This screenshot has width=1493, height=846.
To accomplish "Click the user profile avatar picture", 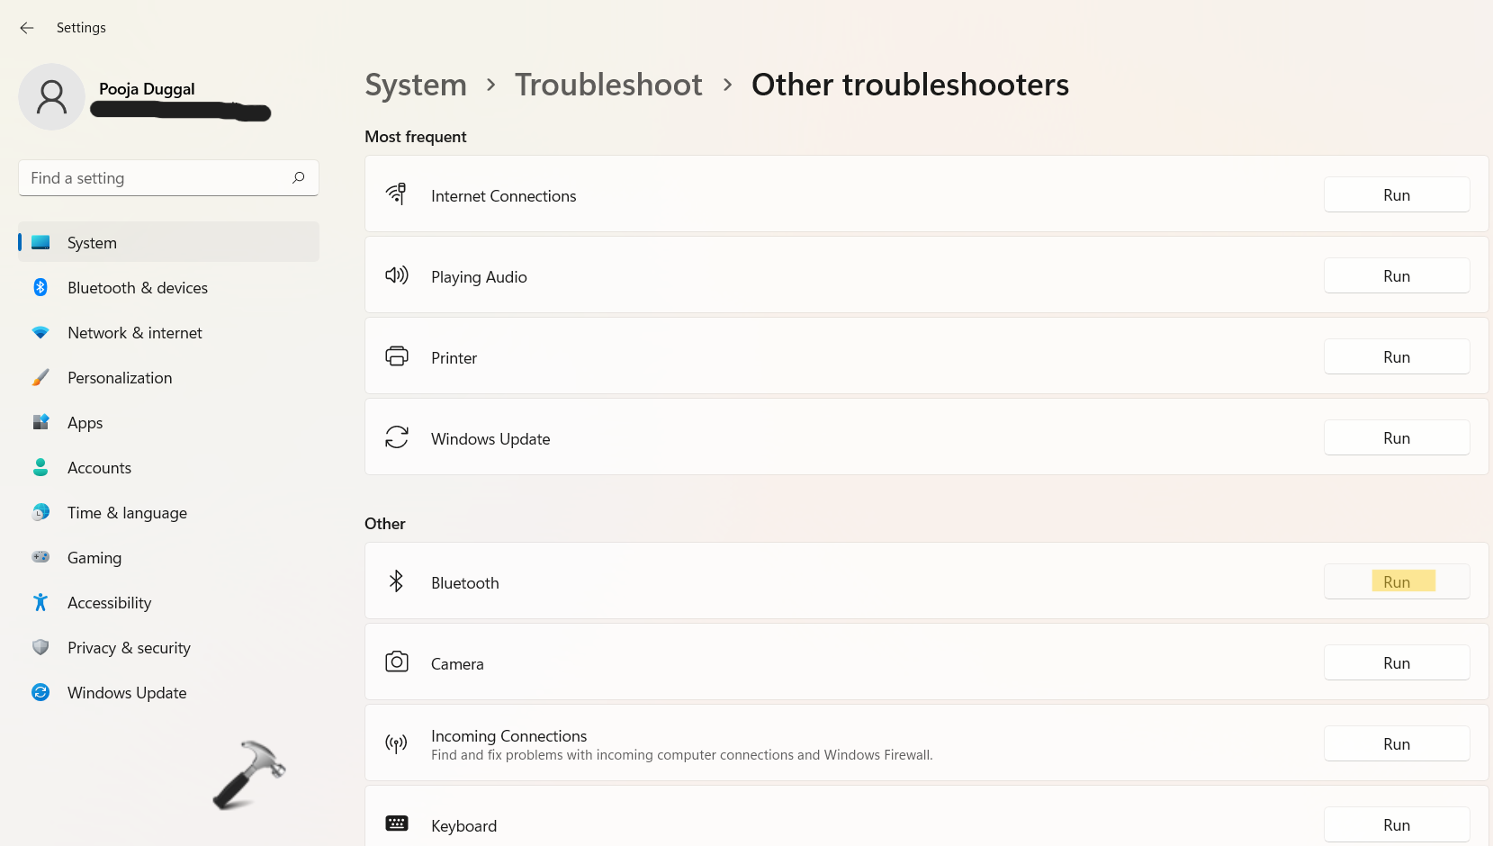I will click(x=52, y=97).
